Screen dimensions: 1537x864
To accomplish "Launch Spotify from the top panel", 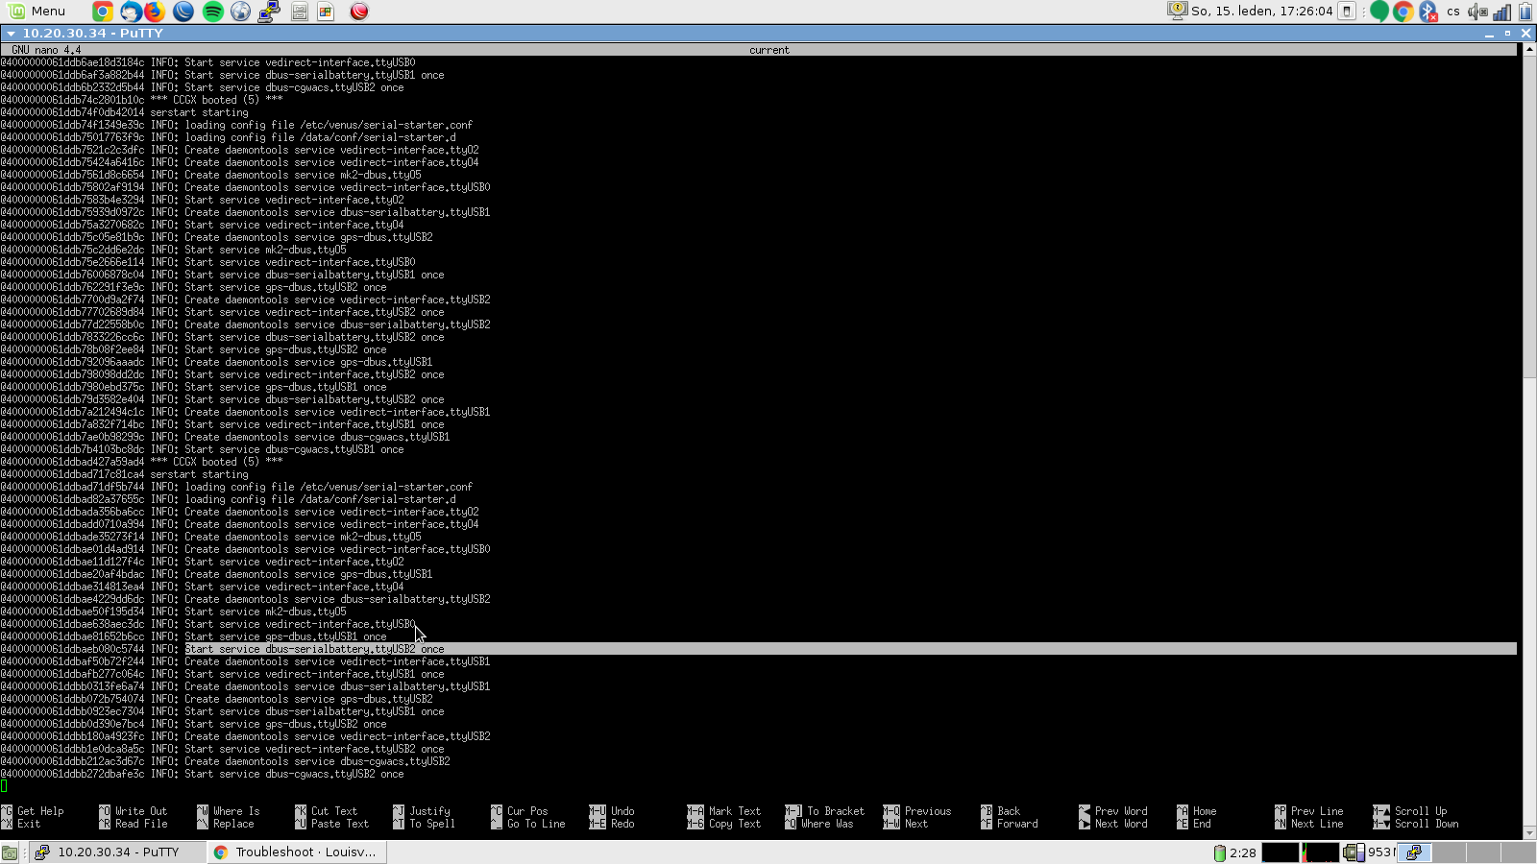I will (212, 12).
